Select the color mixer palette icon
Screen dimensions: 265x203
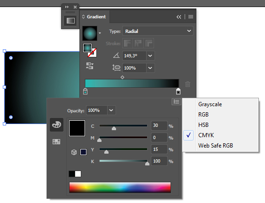[56, 125]
